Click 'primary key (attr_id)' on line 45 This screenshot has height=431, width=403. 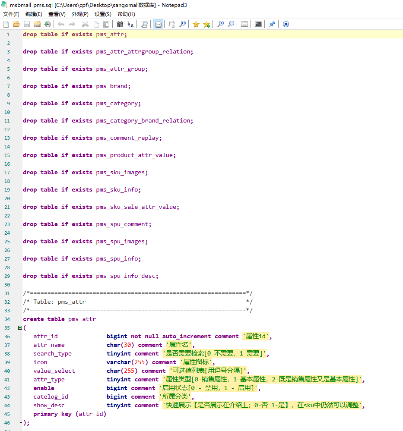pos(70,414)
